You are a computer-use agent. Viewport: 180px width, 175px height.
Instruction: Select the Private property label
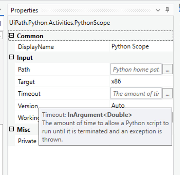[27, 141]
